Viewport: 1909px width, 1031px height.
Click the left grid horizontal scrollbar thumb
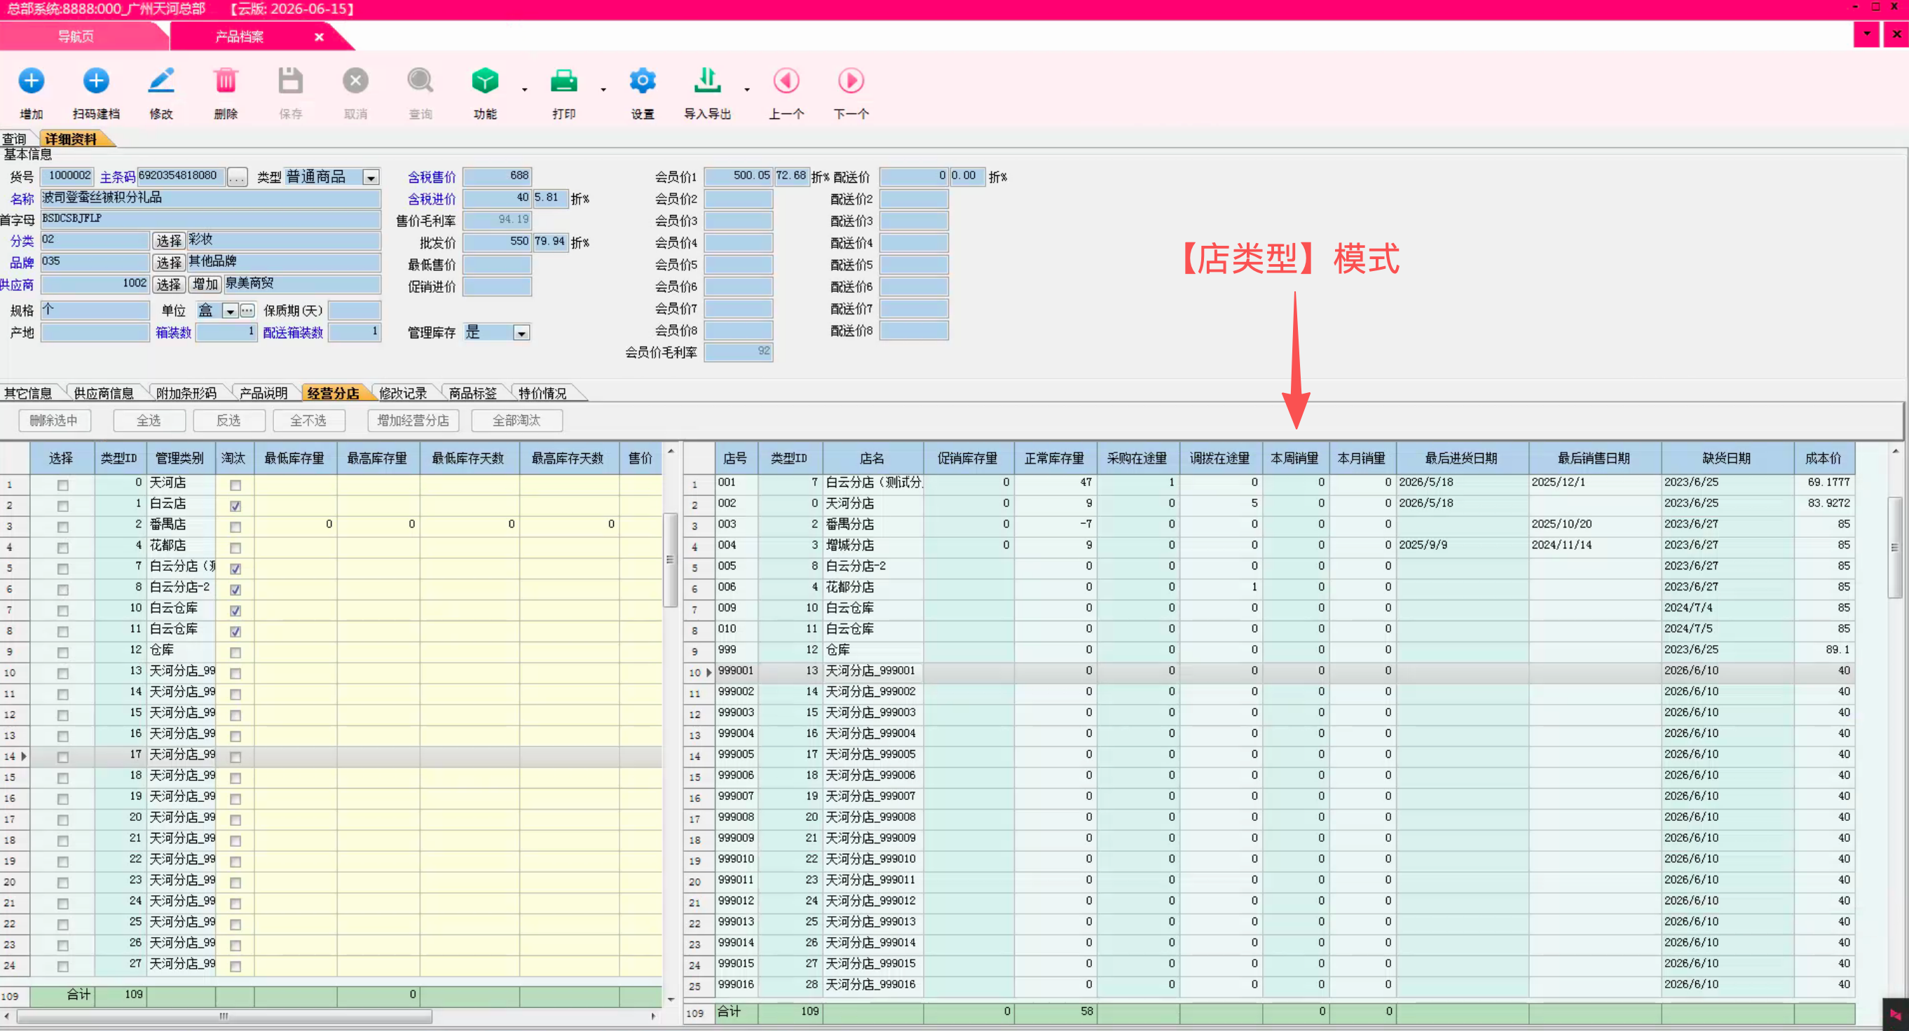(224, 1016)
